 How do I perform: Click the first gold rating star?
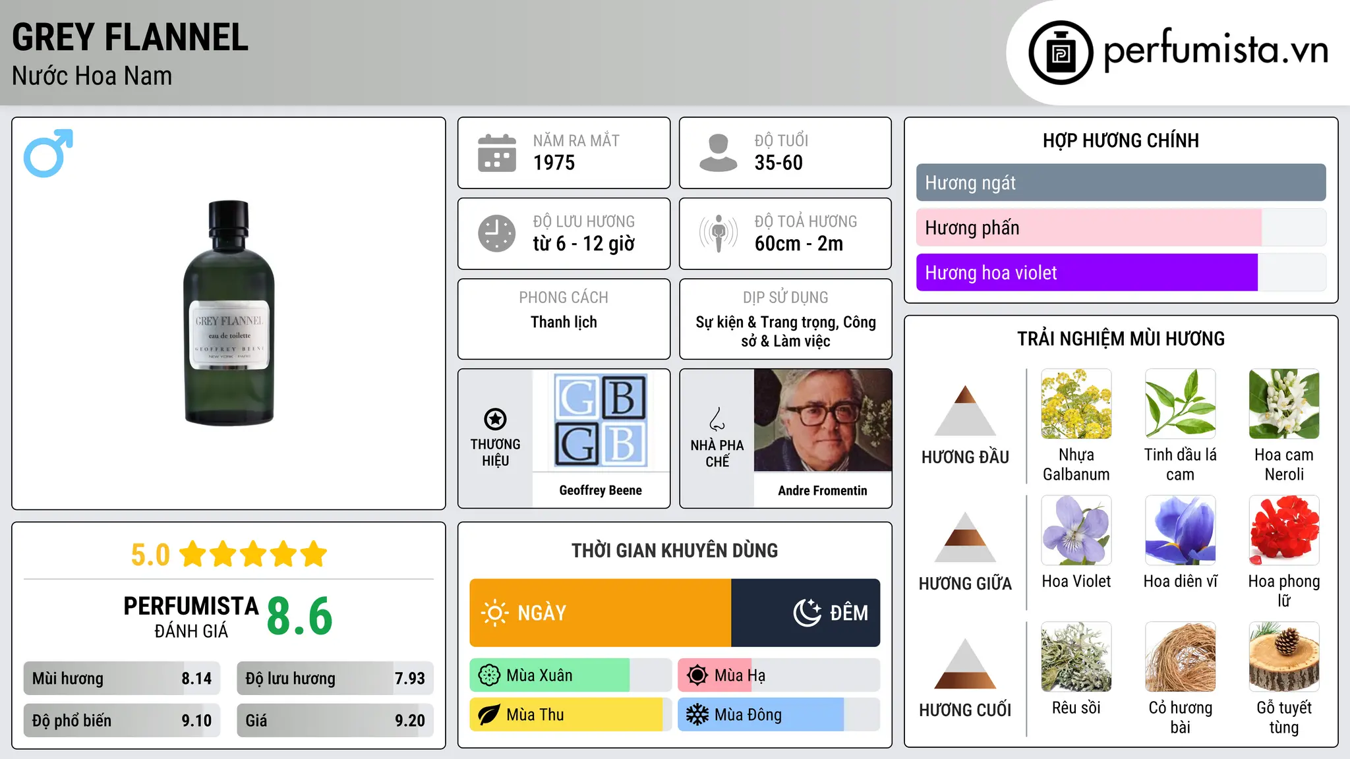pos(193,554)
